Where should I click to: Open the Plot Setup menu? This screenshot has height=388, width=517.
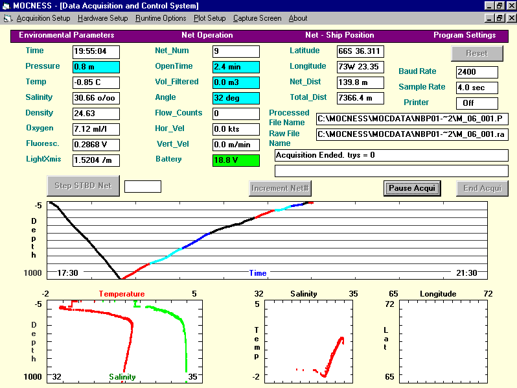(210, 18)
